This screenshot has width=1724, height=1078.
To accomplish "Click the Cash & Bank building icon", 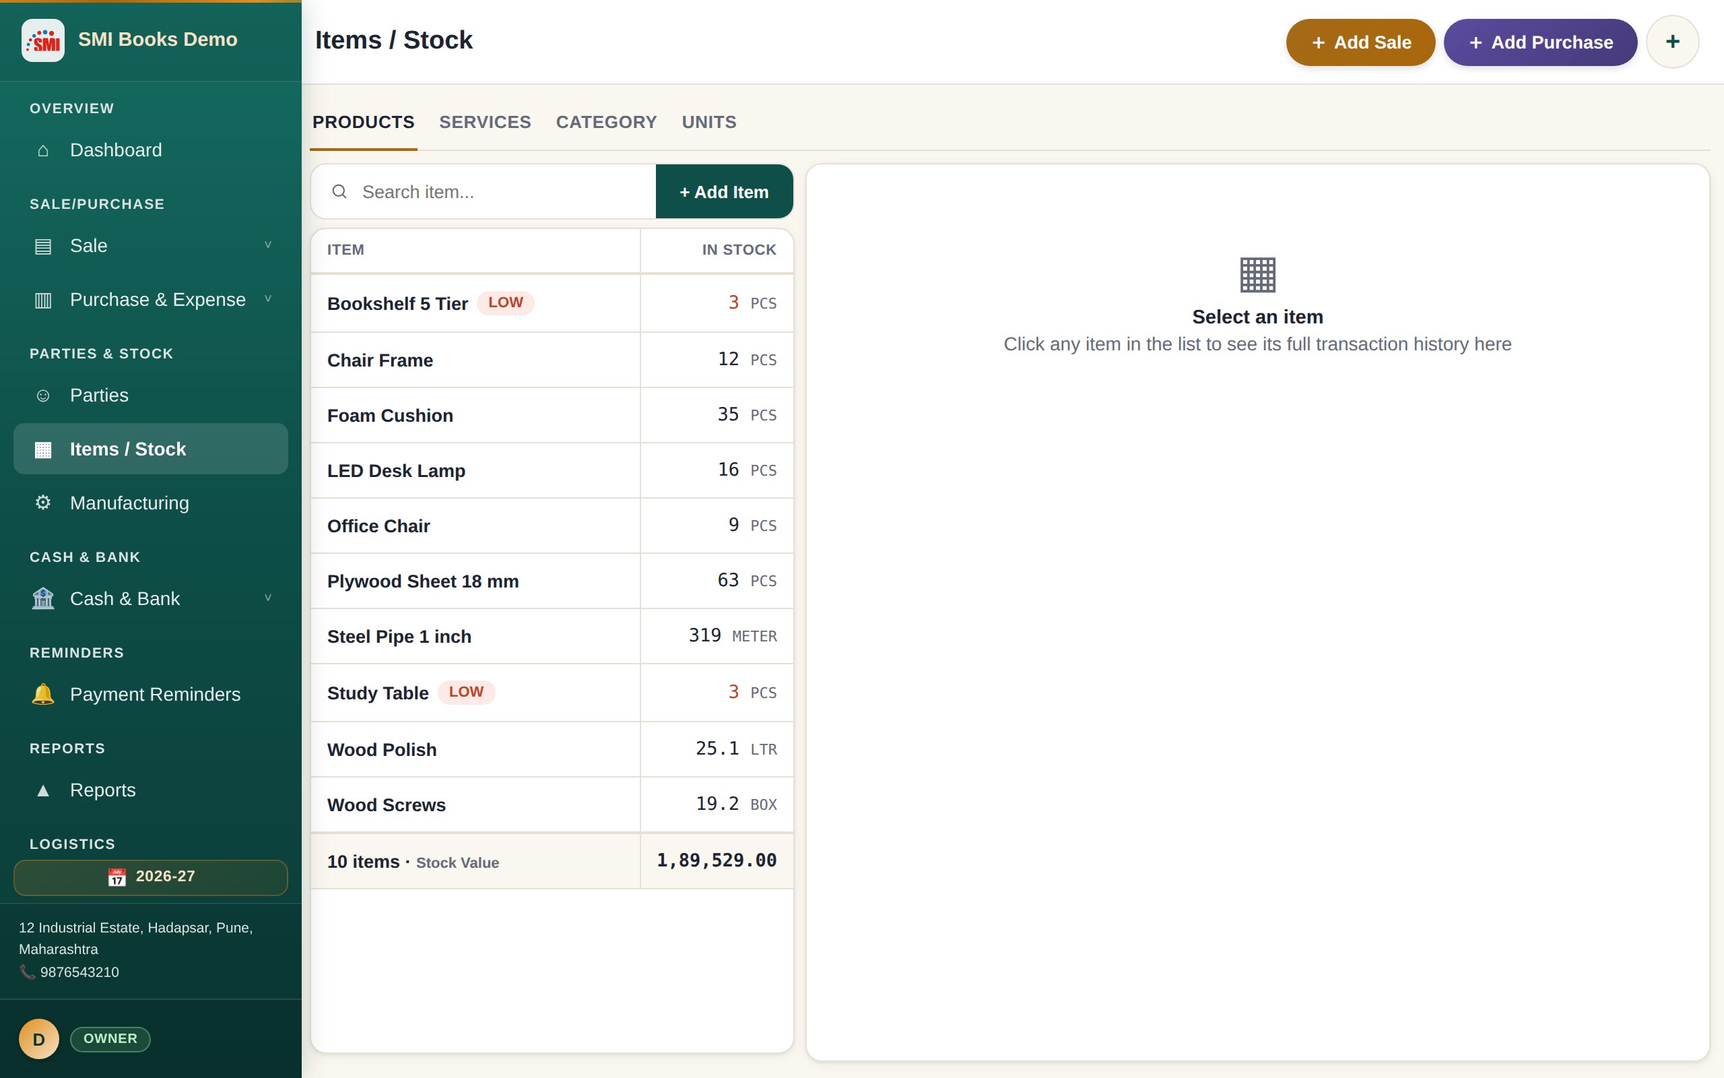I will [42, 598].
